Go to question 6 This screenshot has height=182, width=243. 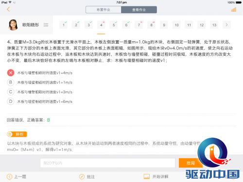(x=126, y=25)
